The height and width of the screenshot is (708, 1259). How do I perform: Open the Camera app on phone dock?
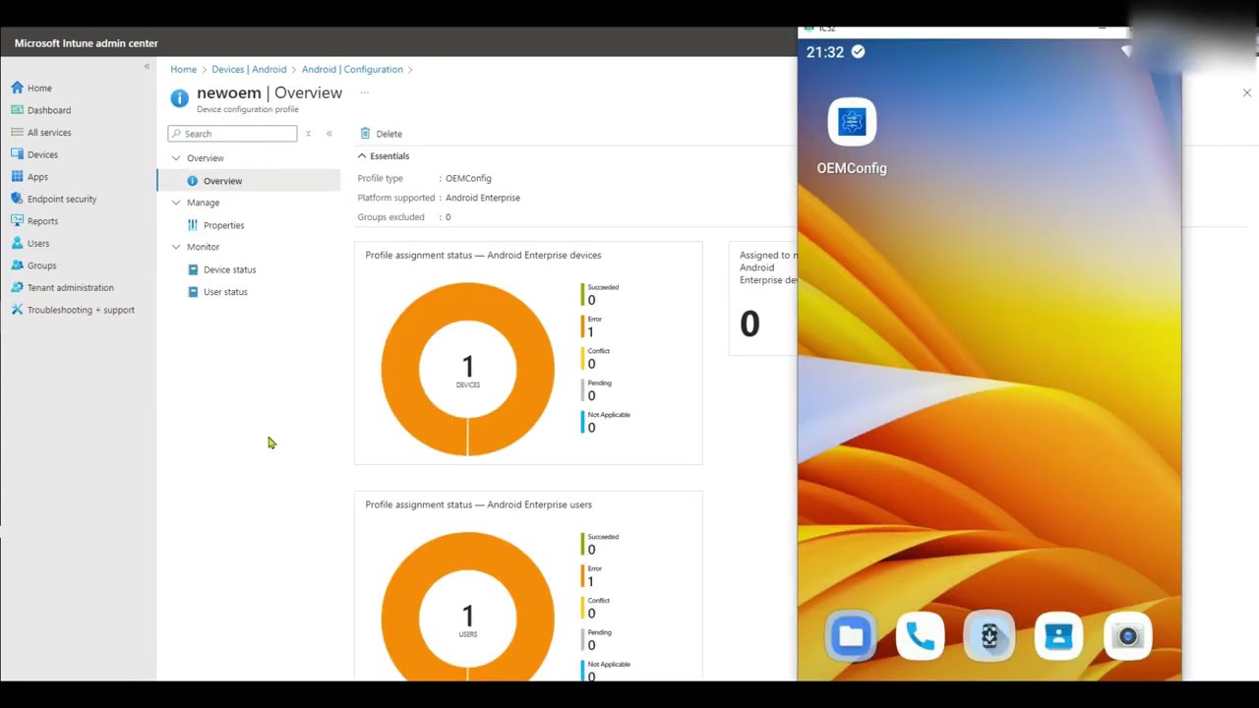pyautogui.click(x=1127, y=636)
